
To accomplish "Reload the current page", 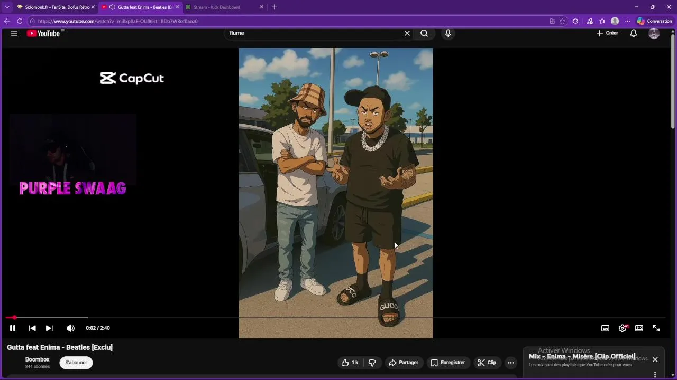I will pos(20,21).
